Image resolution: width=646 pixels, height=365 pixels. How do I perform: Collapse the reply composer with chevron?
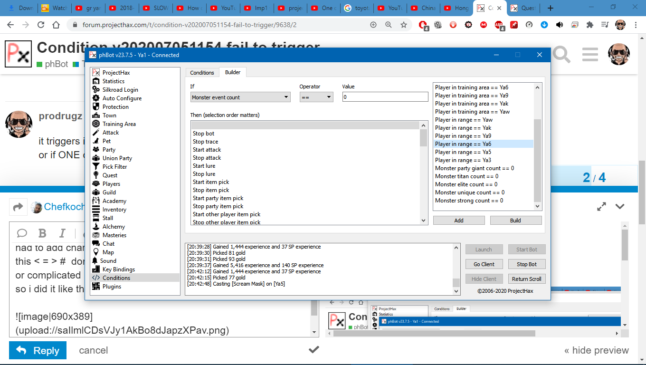click(620, 206)
